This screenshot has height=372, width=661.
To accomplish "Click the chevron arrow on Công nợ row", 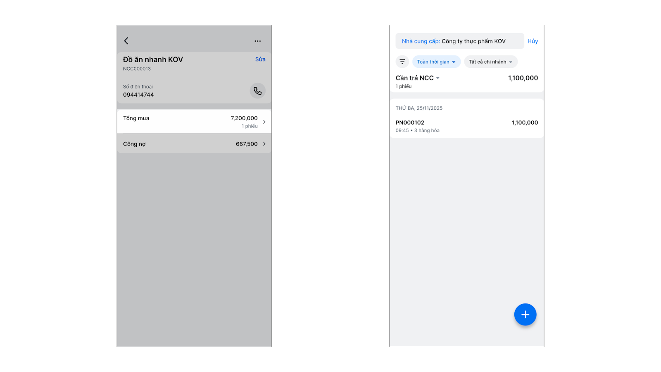I will (264, 144).
